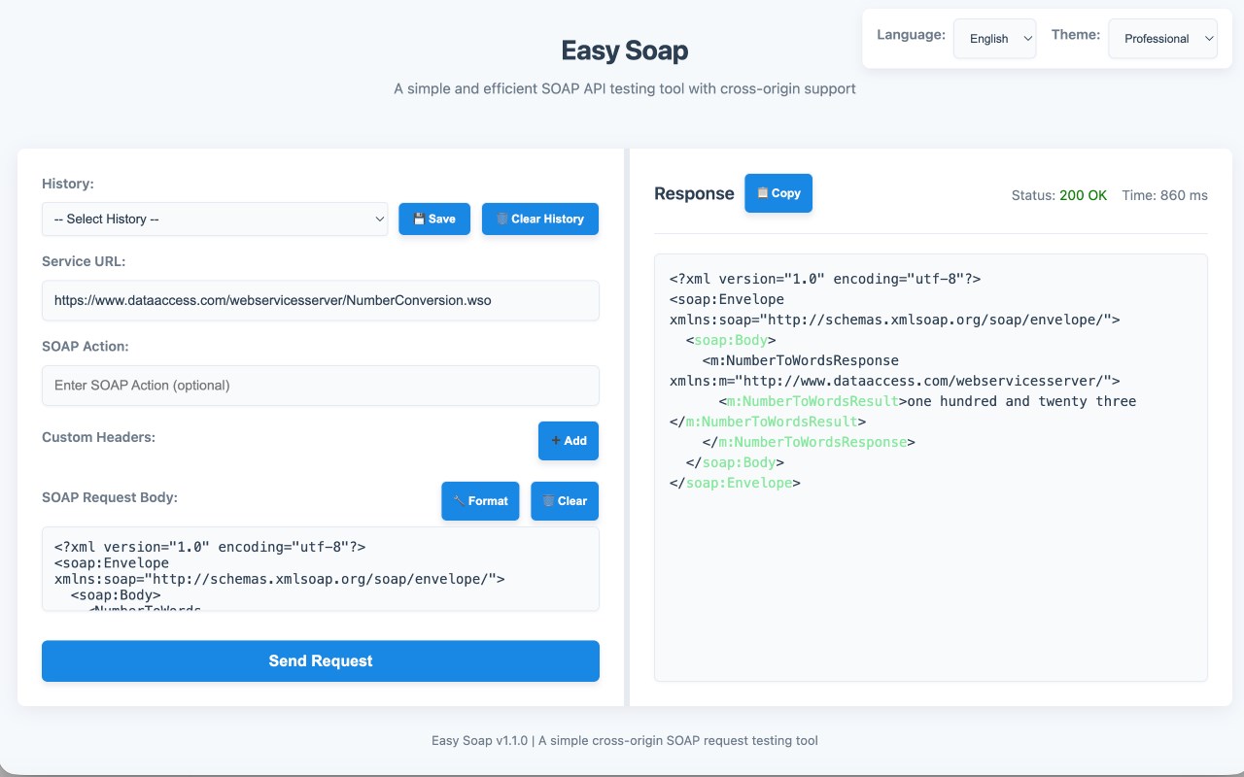The height and width of the screenshot is (777, 1244).
Task: Click the clipboard icon on Copy button
Action: pyautogui.click(x=763, y=193)
